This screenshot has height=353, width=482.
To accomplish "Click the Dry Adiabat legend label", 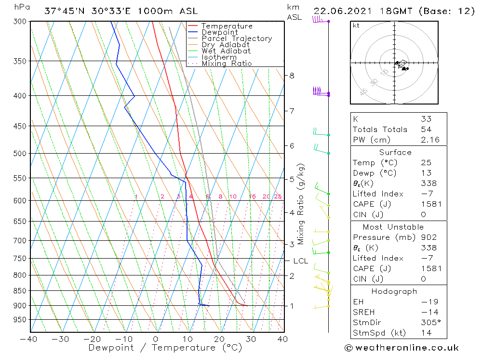I will click(x=226, y=45).
